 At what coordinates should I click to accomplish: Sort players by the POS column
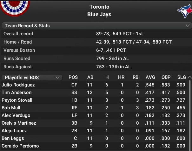pyautogui.click(x=73, y=77)
